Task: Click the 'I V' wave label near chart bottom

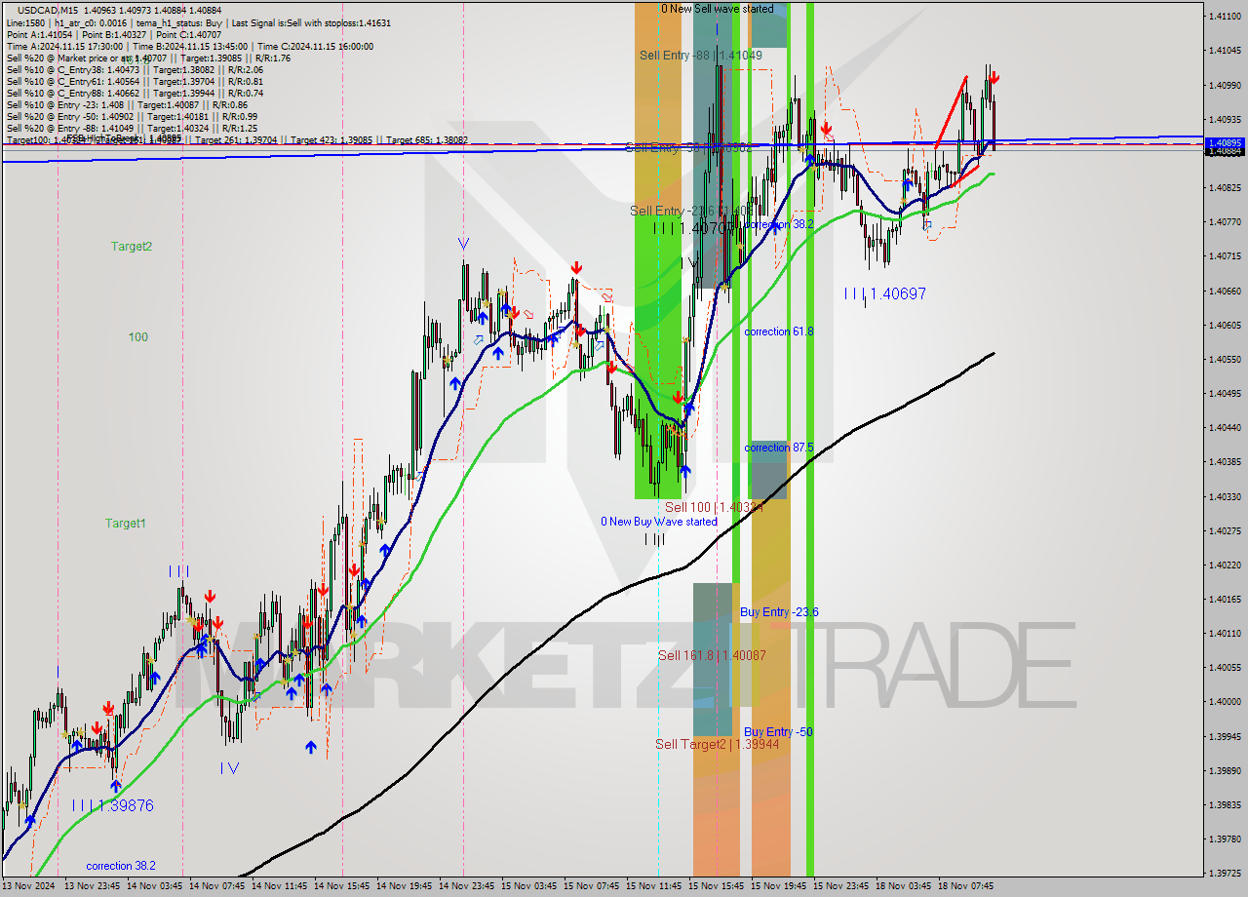Action: point(229,768)
